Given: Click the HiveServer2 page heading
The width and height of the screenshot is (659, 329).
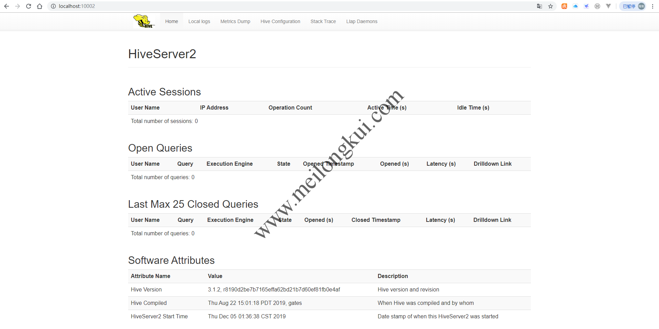Looking at the screenshot, I should click(162, 54).
